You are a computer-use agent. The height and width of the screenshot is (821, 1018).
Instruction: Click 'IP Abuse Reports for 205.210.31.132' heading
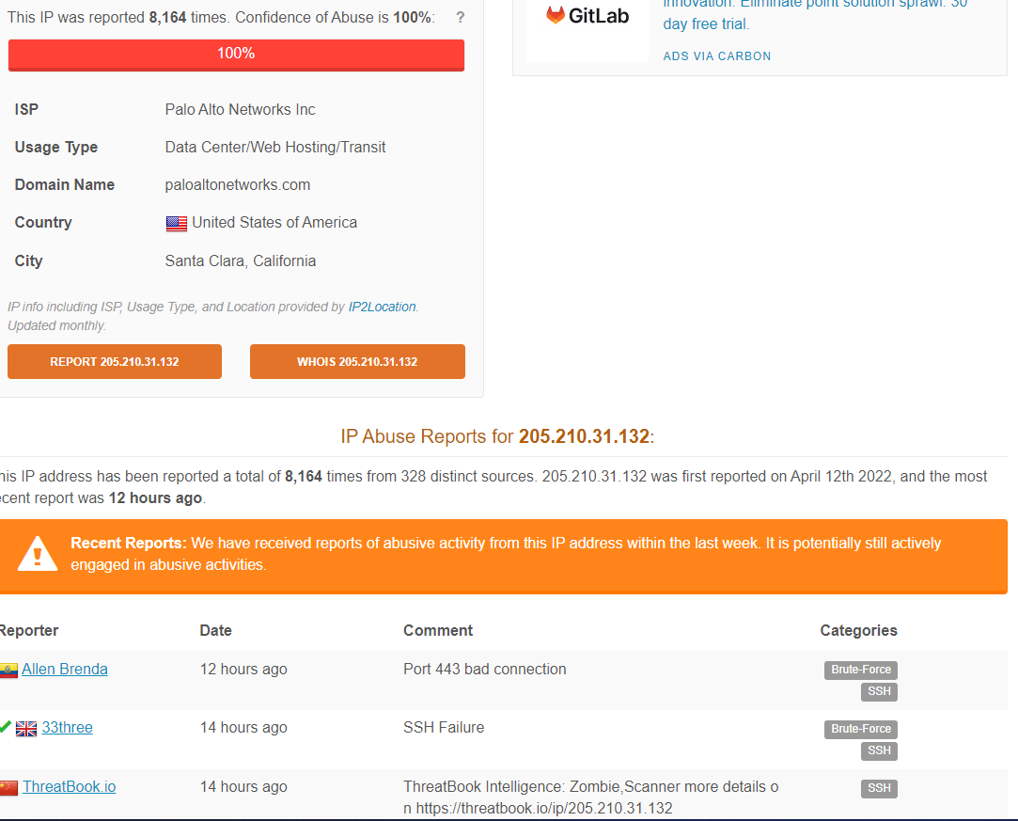pos(497,436)
